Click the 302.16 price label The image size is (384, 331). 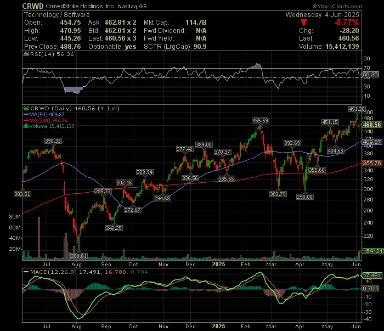pos(124,183)
